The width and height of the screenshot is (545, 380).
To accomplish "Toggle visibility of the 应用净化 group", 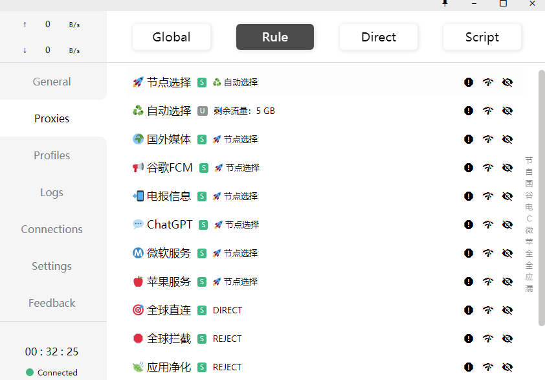I will coord(507,367).
